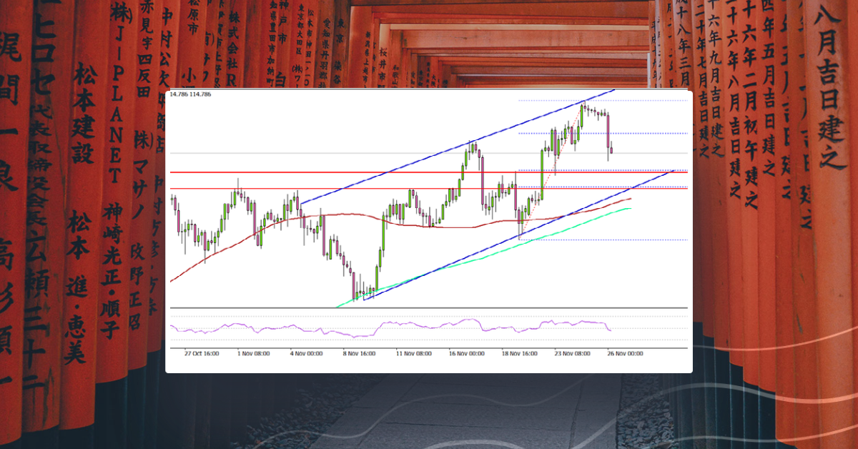Click the latest pink bearish candlestick

click(x=608, y=136)
